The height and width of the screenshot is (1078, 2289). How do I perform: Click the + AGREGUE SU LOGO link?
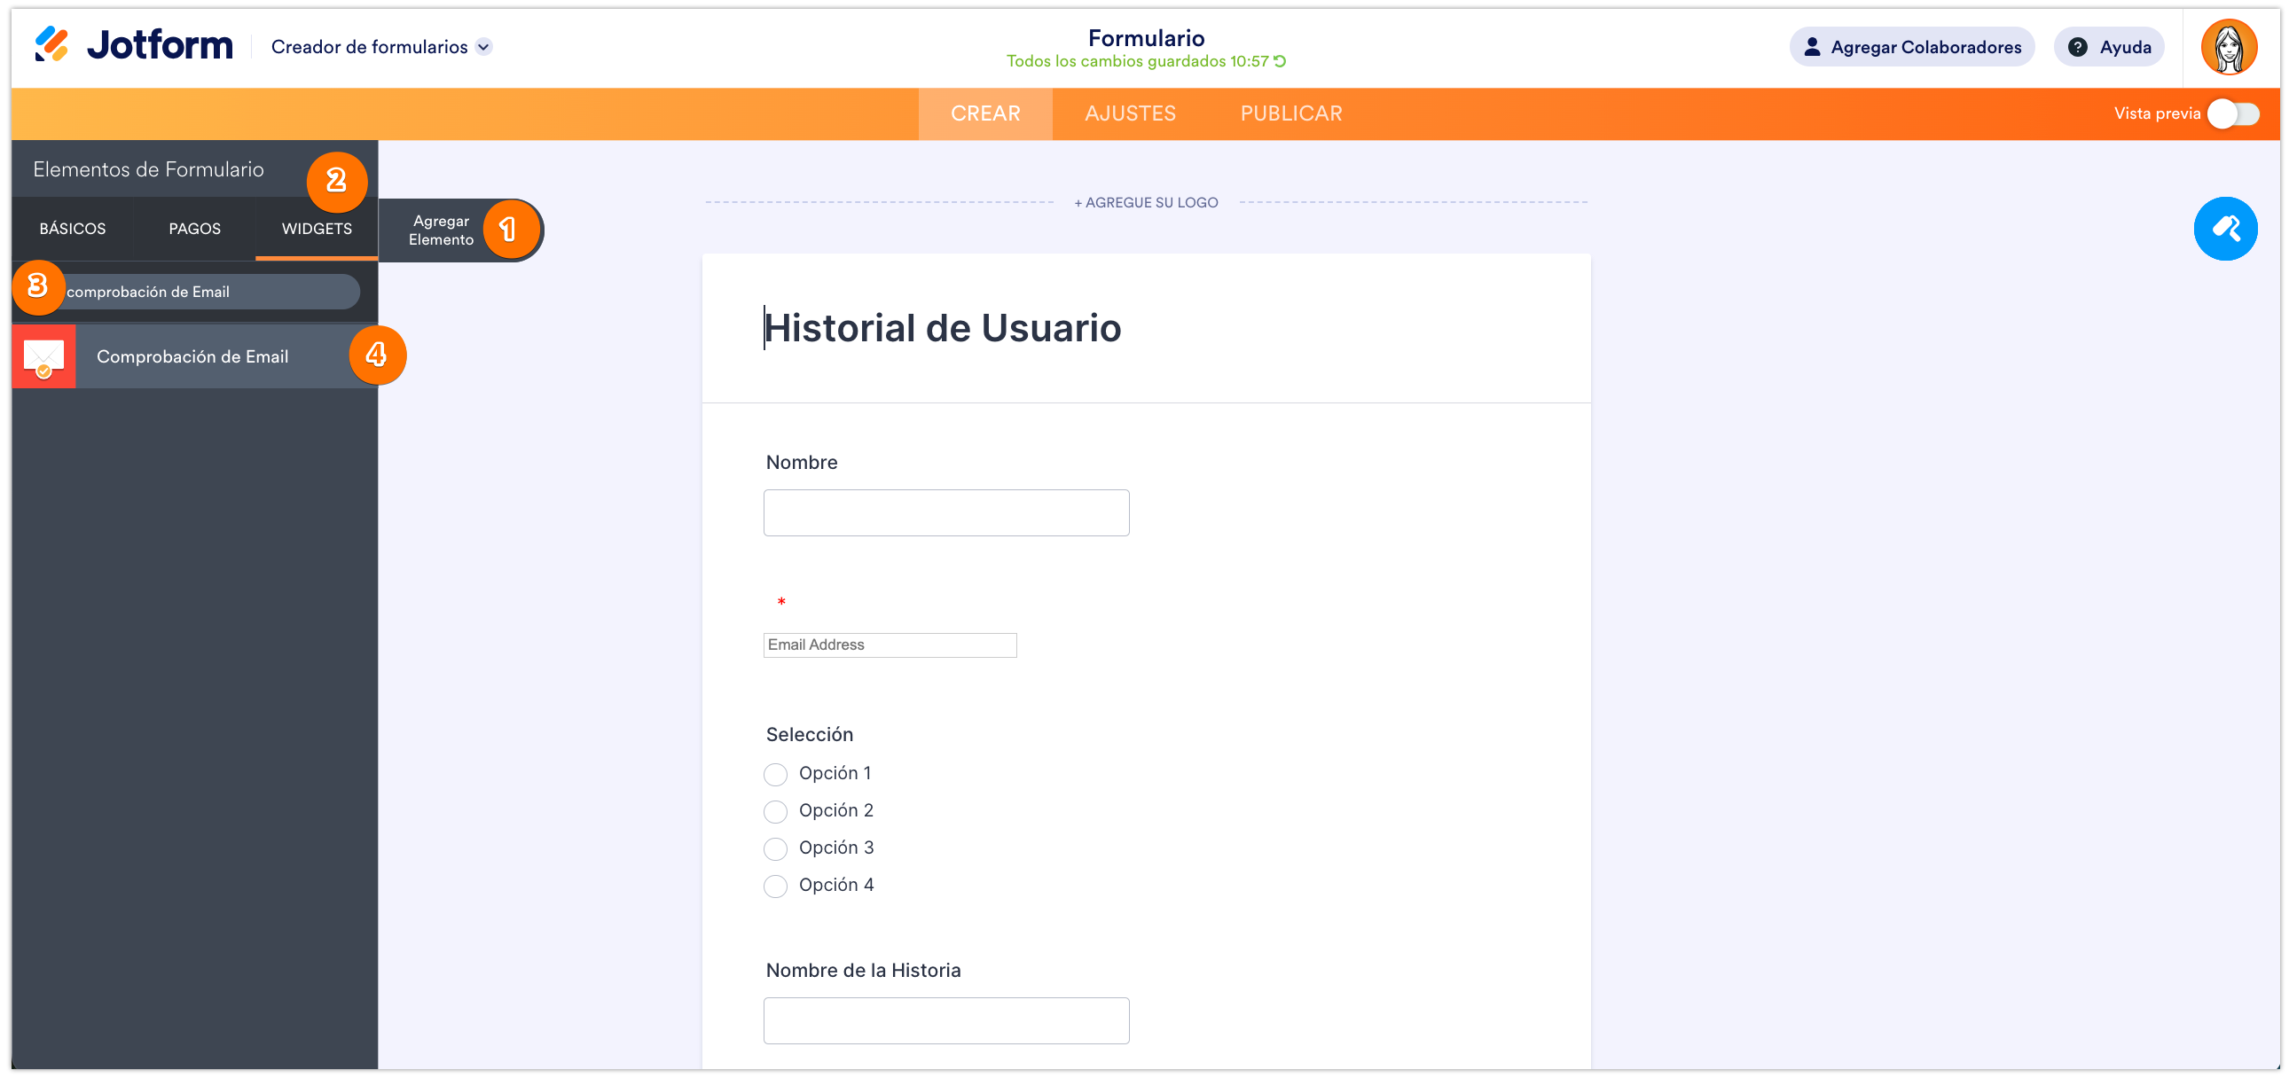[x=1146, y=202]
